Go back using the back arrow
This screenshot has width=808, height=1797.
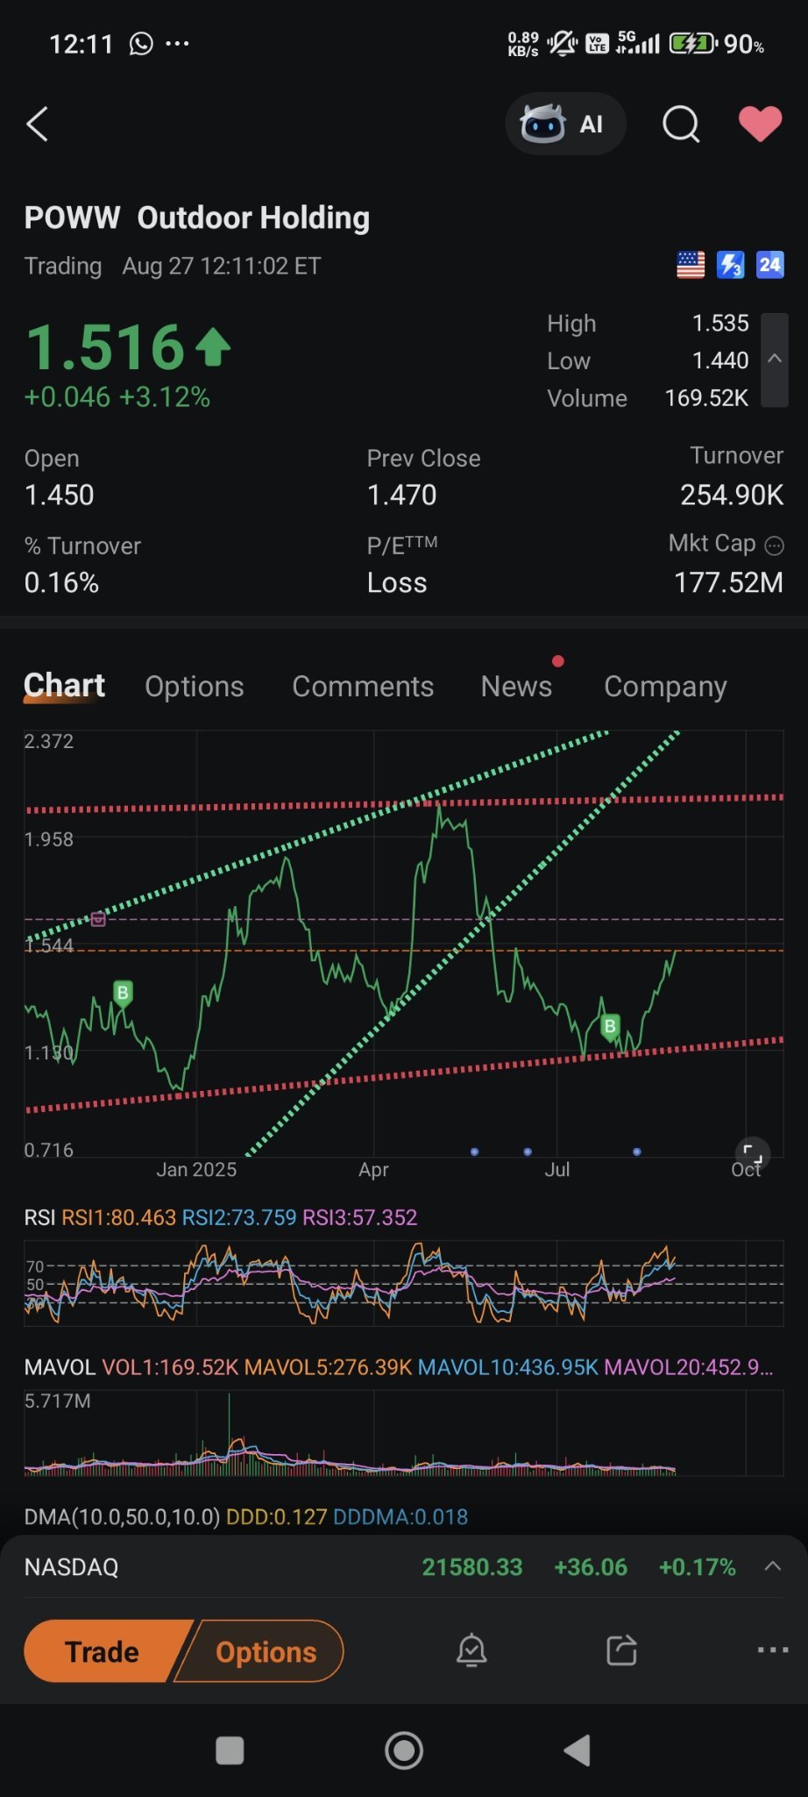click(x=37, y=125)
